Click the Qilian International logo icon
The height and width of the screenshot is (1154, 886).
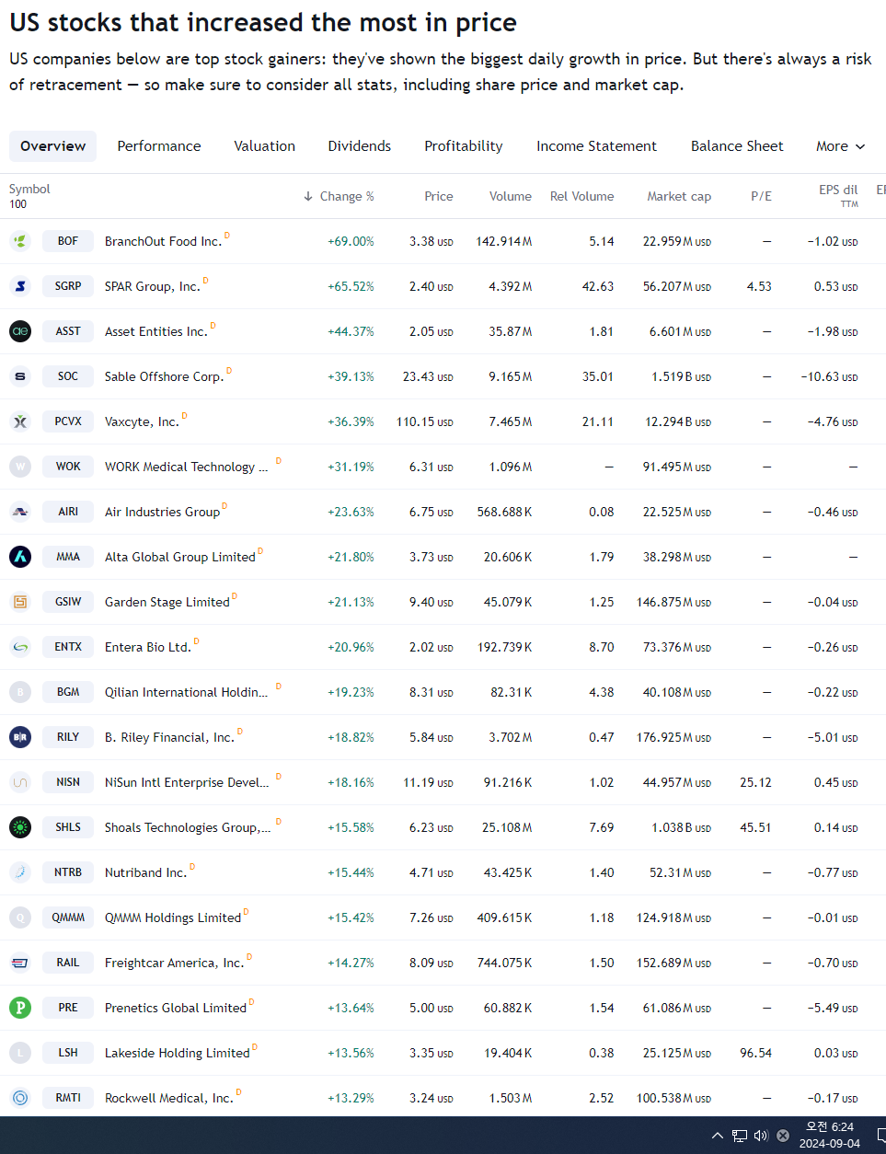pyautogui.click(x=20, y=692)
